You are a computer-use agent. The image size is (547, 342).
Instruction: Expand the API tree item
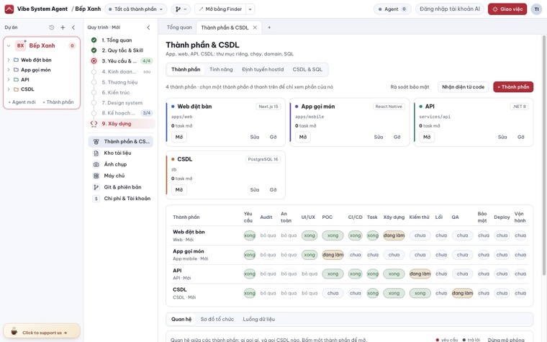click(9, 80)
